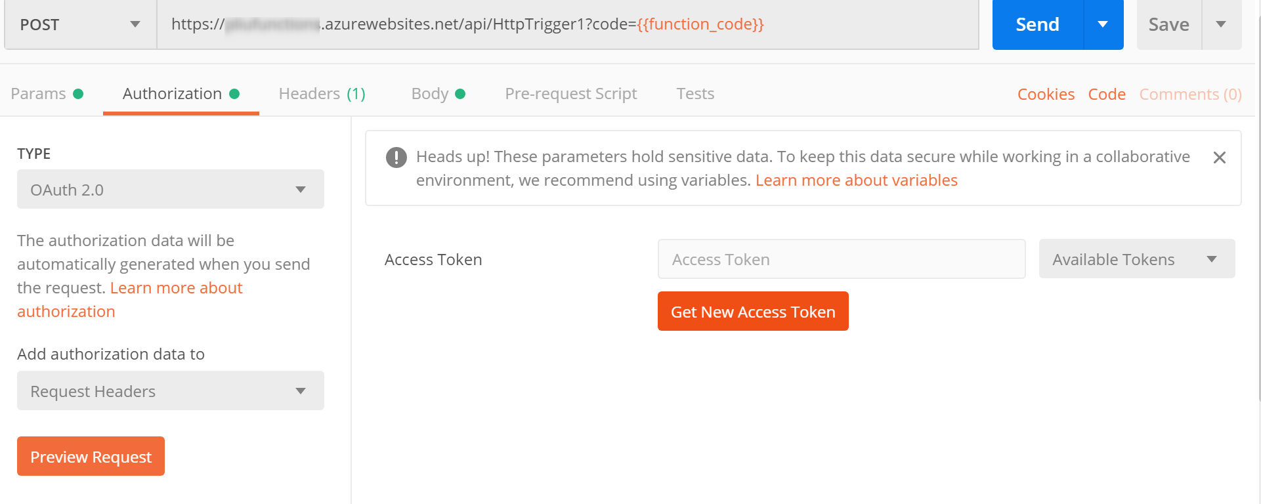Open the Save options caret
This screenshot has width=1261, height=504.
(1222, 24)
